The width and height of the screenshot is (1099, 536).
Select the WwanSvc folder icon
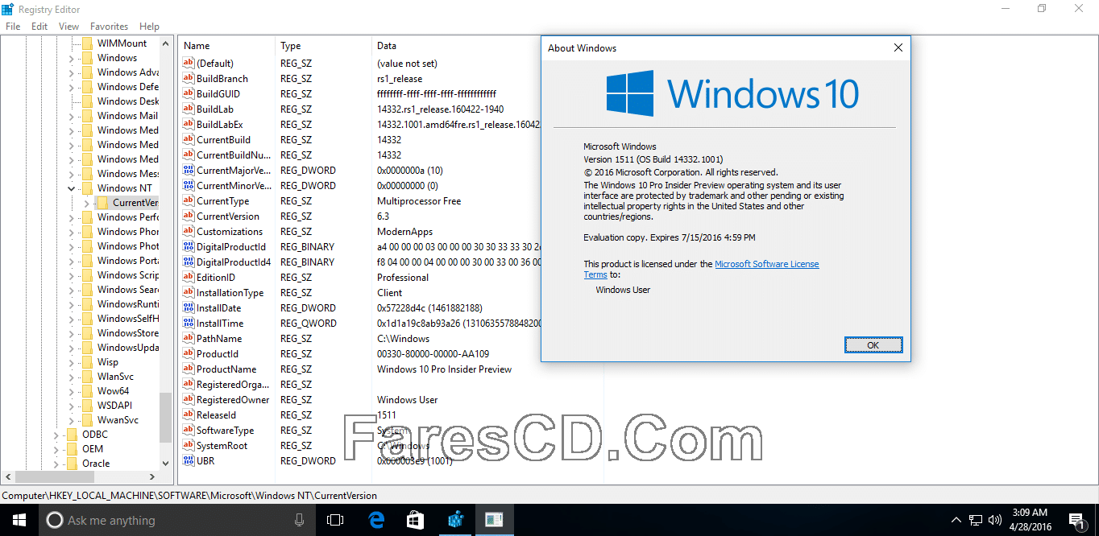tap(87, 420)
